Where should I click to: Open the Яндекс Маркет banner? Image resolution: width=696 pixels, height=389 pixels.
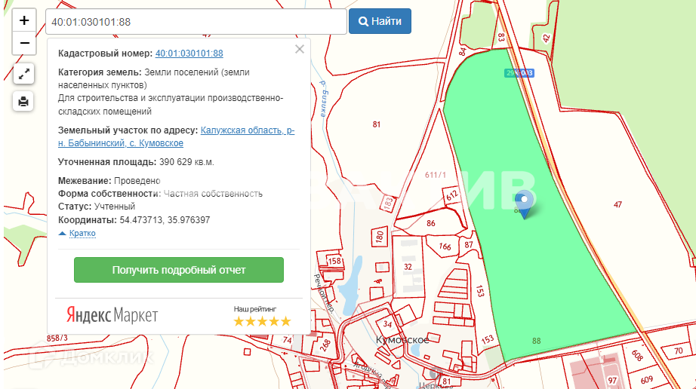coord(112,315)
